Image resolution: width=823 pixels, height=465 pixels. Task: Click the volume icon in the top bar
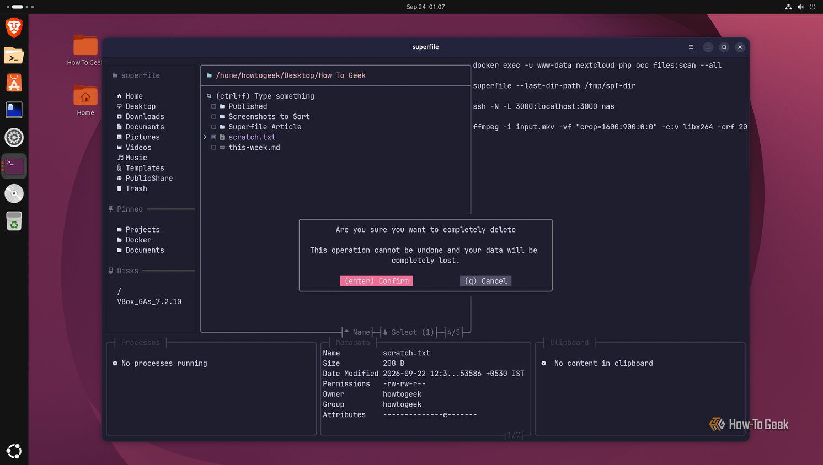800,7
